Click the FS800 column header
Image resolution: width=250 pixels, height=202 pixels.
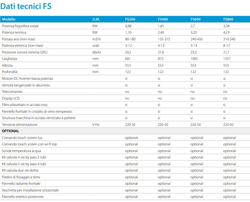coord(228,19)
